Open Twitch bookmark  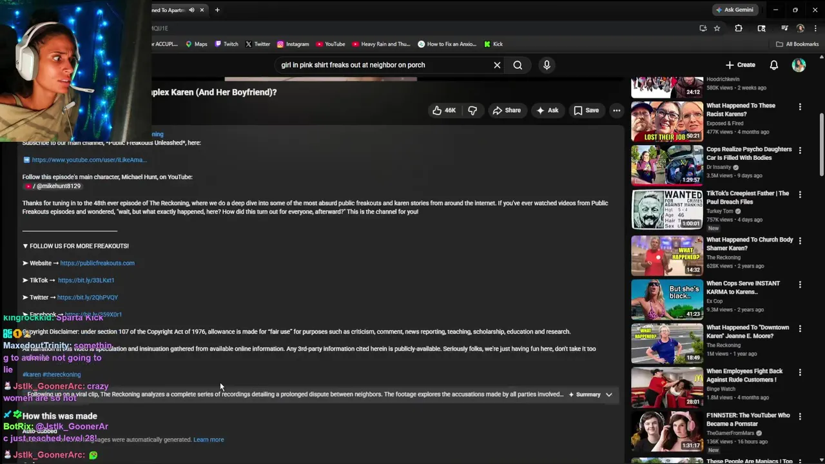[x=226, y=44]
